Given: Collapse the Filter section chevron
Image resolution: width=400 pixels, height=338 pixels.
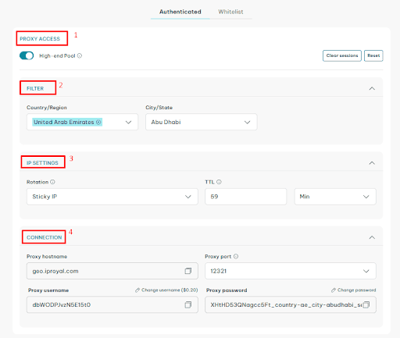Looking at the screenshot, I should 372,88.
